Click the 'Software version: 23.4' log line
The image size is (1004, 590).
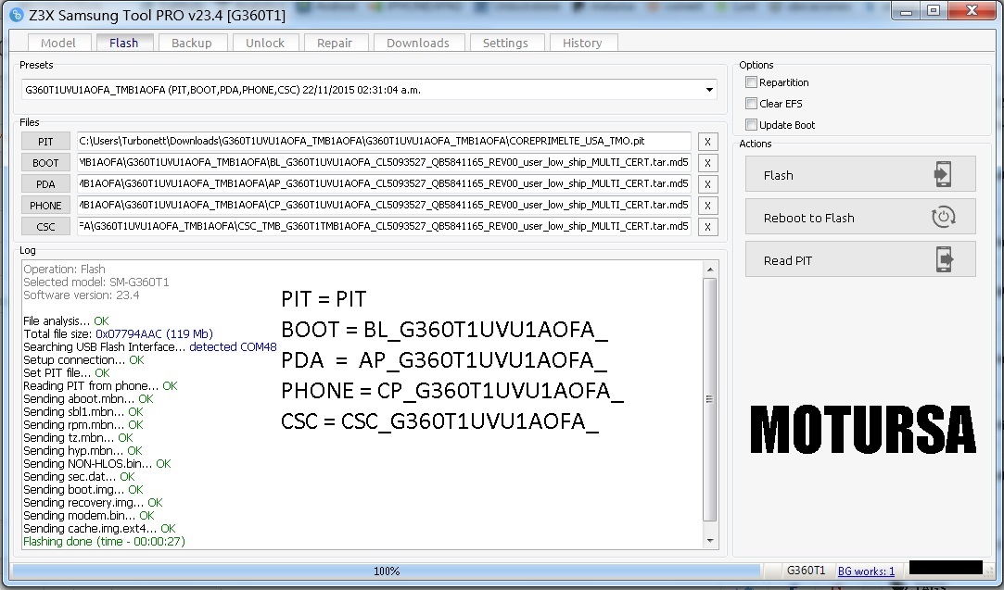click(x=82, y=295)
